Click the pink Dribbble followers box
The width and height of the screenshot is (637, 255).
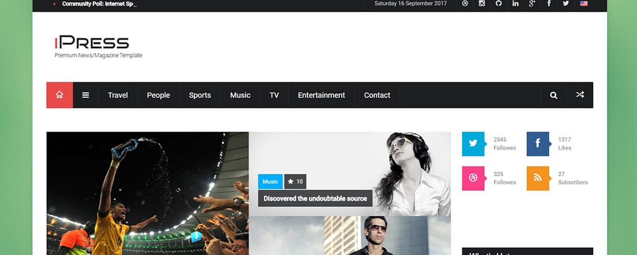tap(473, 178)
